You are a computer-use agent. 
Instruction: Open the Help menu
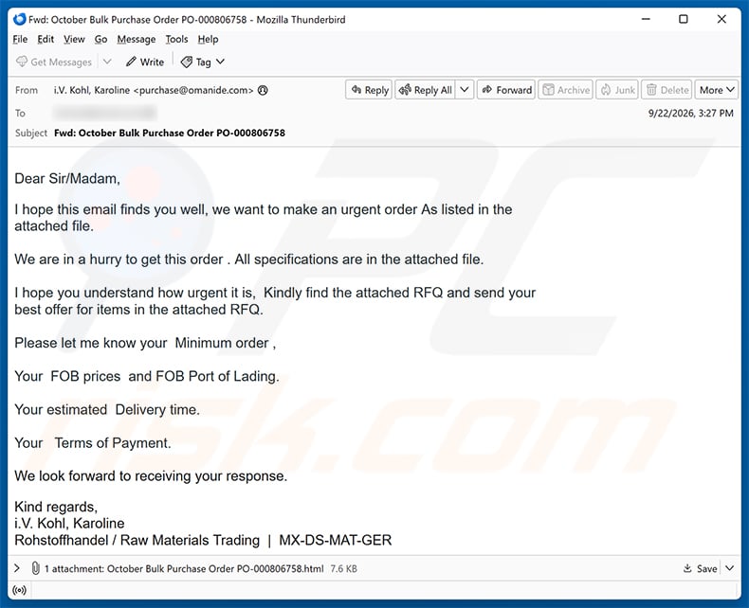[x=208, y=39]
